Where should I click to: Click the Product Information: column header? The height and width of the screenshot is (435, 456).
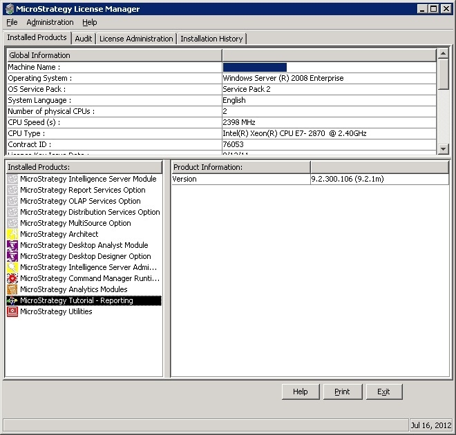(x=240, y=167)
